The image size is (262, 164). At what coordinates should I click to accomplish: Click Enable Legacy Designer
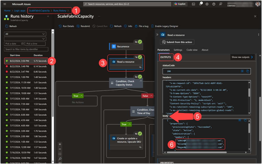tap(165, 26)
